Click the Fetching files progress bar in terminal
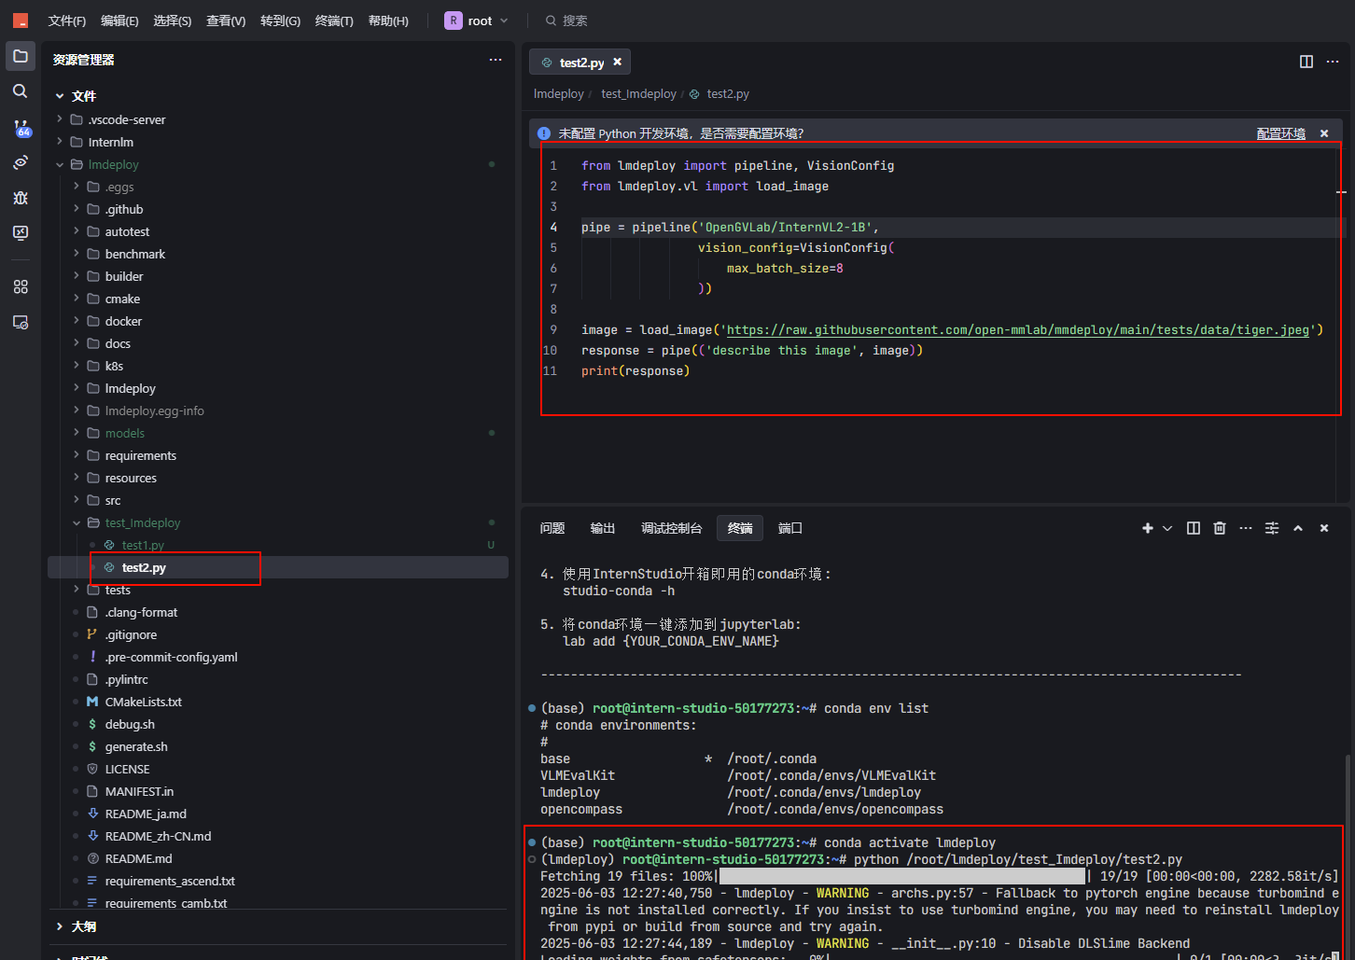This screenshot has height=960, width=1355. 901,875
